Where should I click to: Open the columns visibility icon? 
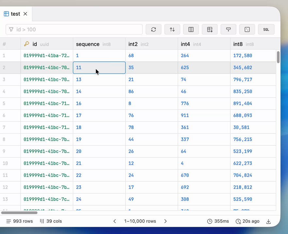191,30
